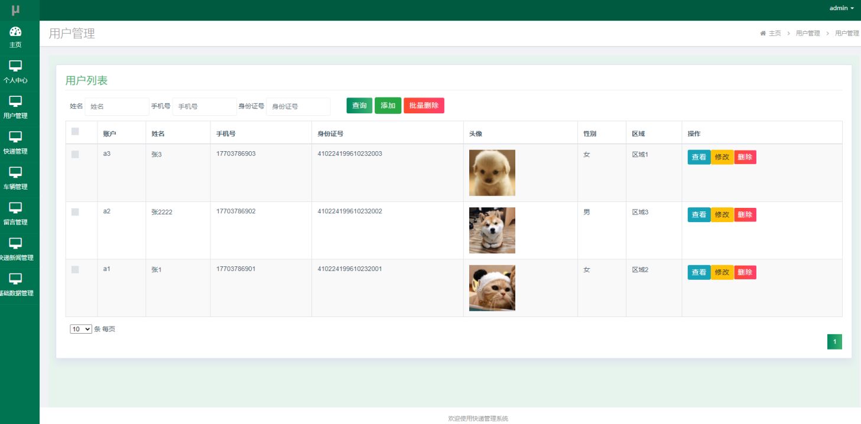Open 快递管理 monitor icon in sidebar
This screenshot has height=424, width=861.
(15, 137)
